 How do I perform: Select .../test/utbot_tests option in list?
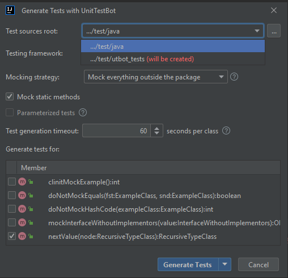pyautogui.click(x=173, y=59)
